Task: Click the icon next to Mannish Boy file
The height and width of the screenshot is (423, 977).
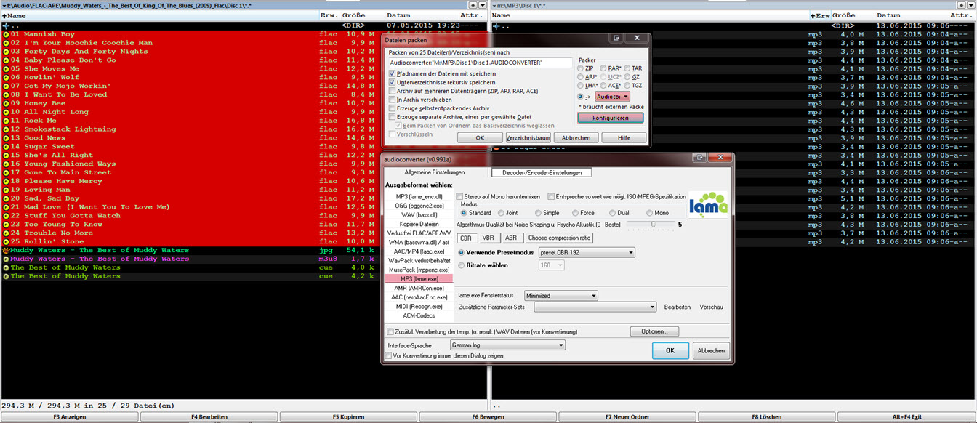Action: coord(6,34)
